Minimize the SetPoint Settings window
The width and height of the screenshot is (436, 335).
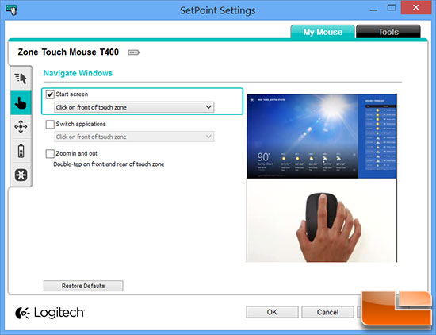coord(373,10)
